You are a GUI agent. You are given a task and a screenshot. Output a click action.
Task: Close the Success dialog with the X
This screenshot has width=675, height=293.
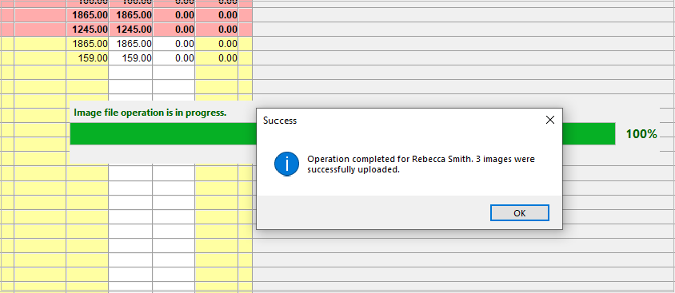[x=549, y=121]
